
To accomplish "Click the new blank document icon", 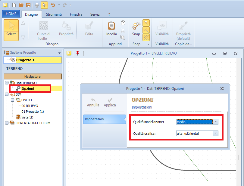I will (14, 5).
